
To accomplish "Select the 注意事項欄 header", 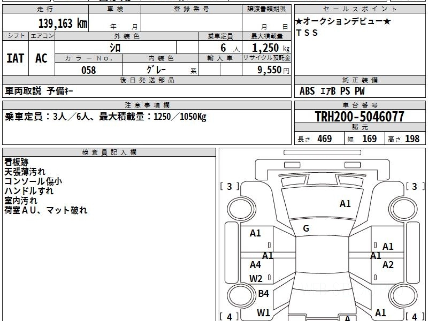I will [x=147, y=105].
